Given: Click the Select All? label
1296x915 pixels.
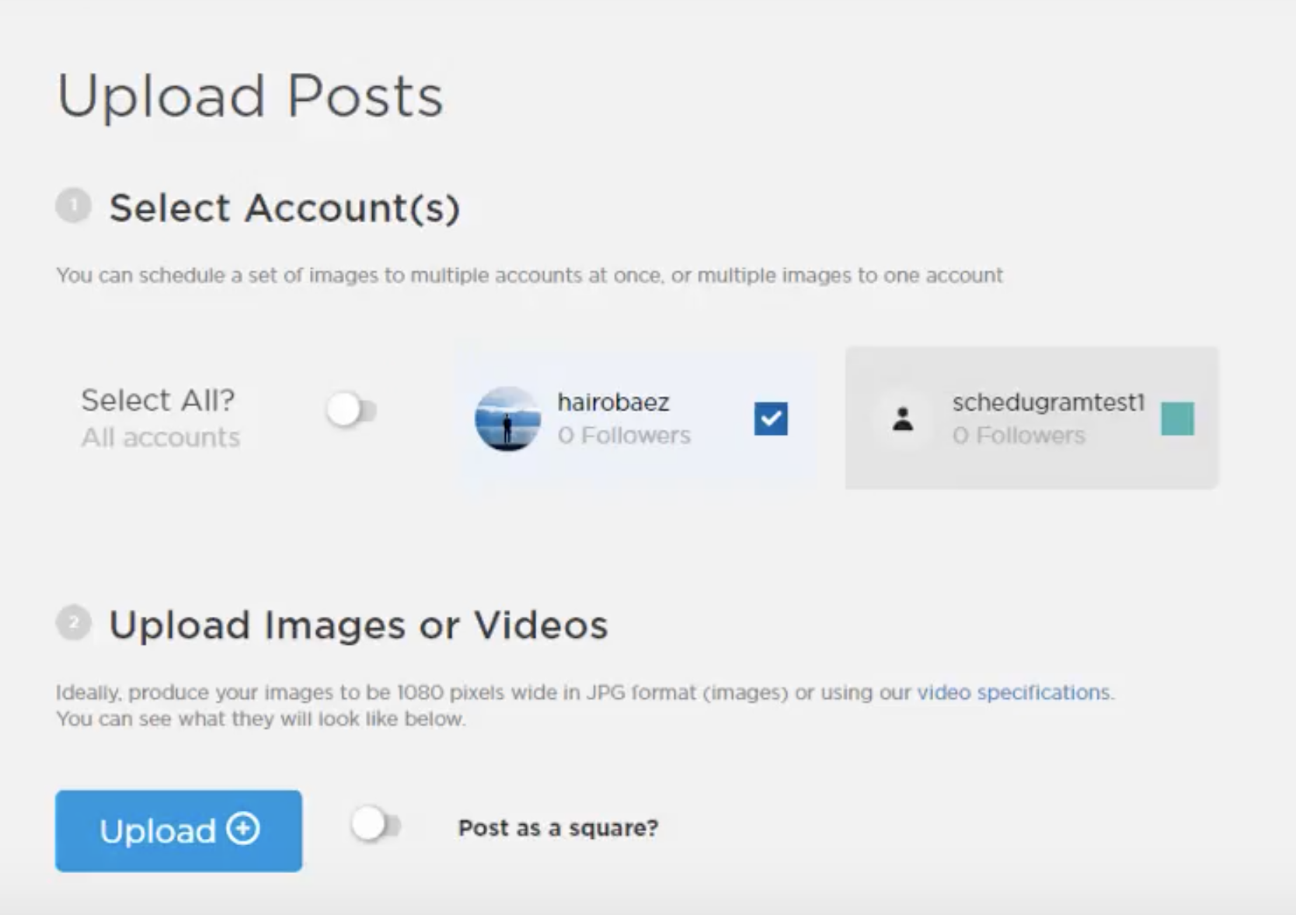Looking at the screenshot, I should pyautogui.click(x=158, y=400).
